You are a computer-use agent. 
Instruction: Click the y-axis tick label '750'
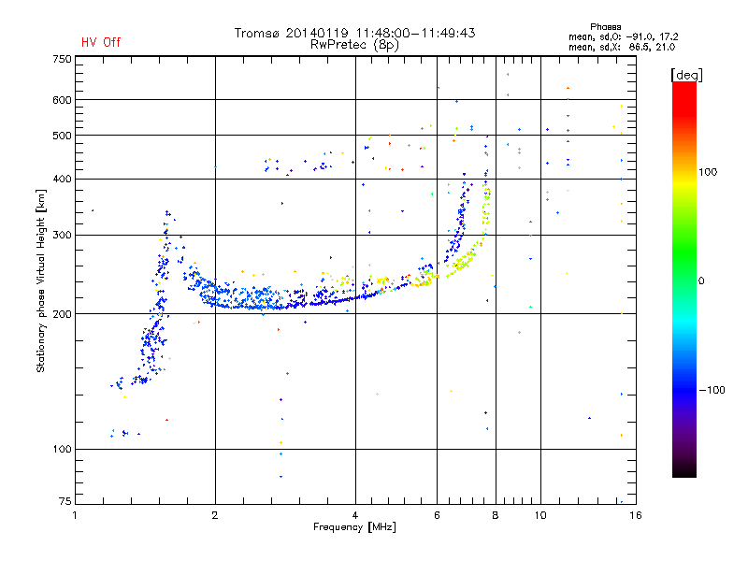click(63, 59)
